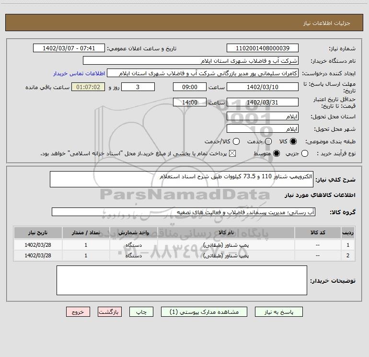This screenshot has width=369, height=357.
Task: Select the خدمت radio button
Action: [x=268, y=141]
